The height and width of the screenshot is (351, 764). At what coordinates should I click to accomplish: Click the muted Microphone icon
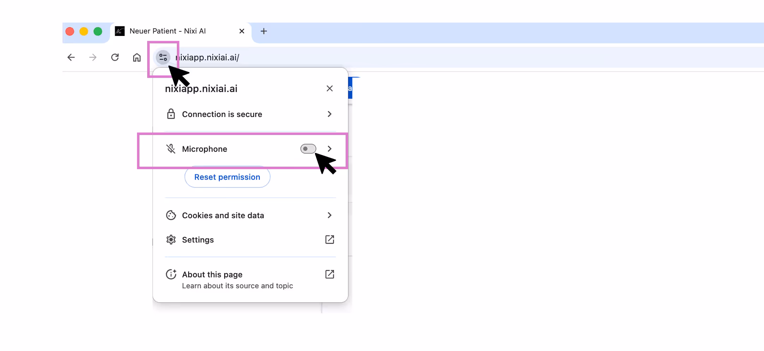[x=171, y=149]
